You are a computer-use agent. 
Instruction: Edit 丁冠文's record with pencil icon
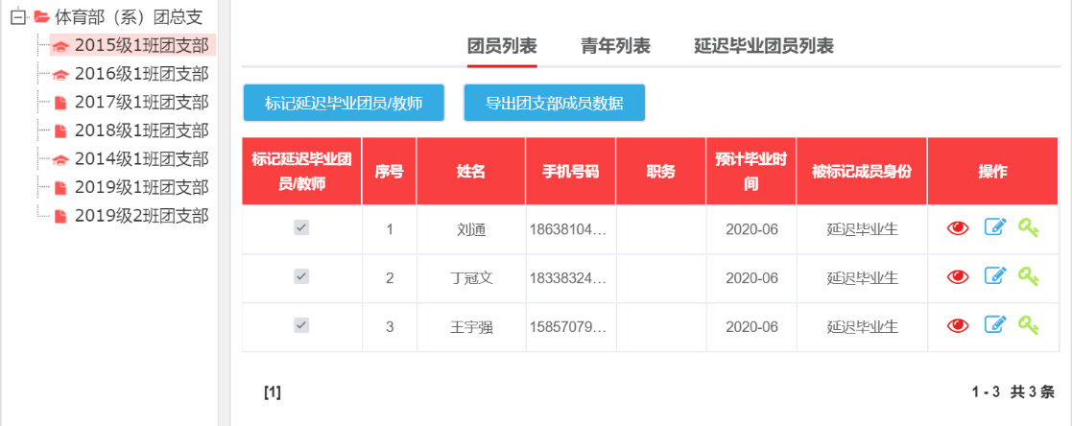995,276
